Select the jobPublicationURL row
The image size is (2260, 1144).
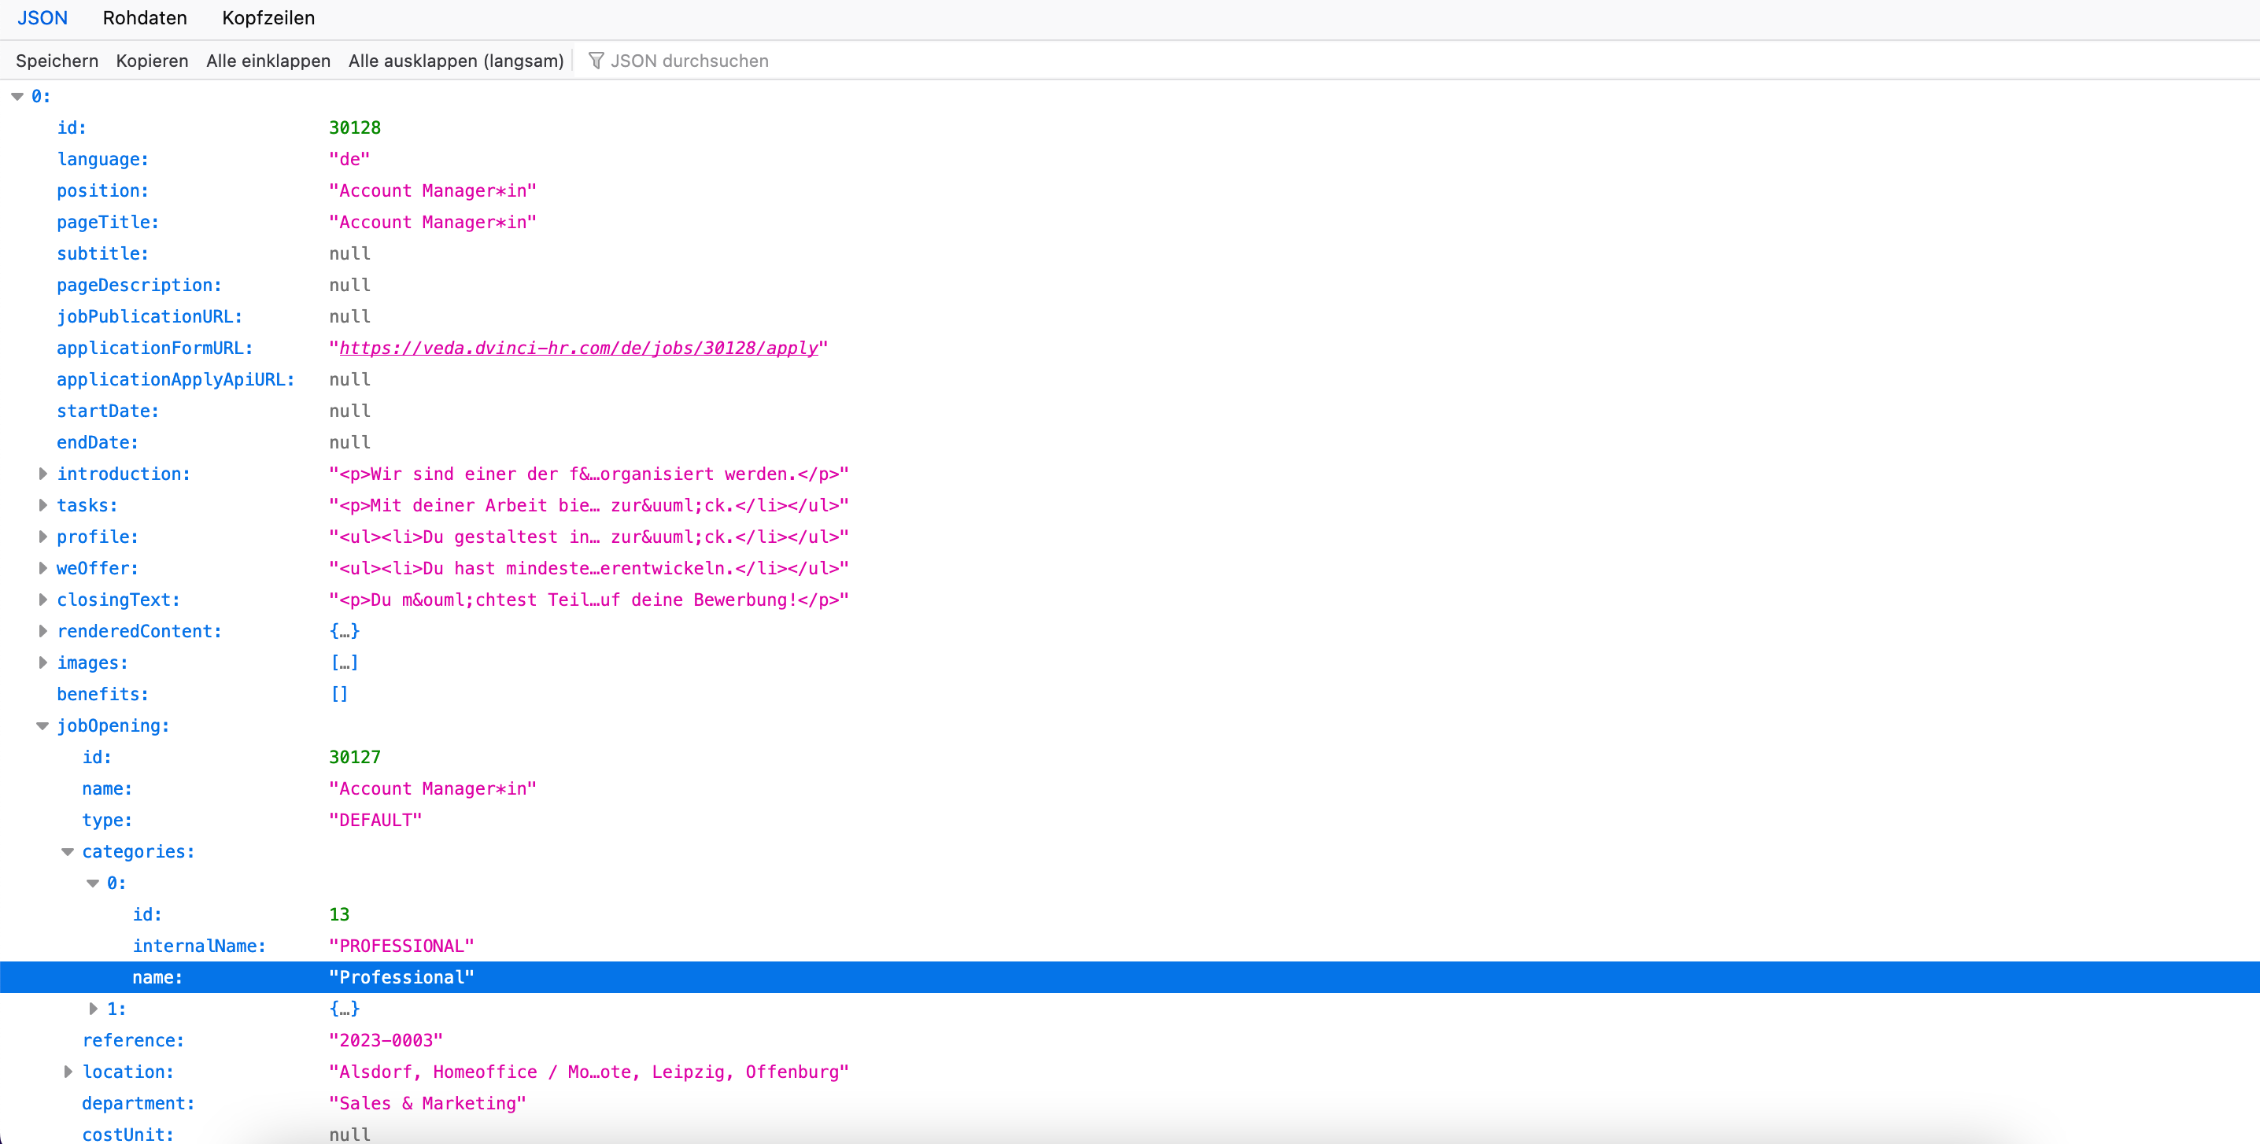pyautogui.click(x=1130, y=317)
